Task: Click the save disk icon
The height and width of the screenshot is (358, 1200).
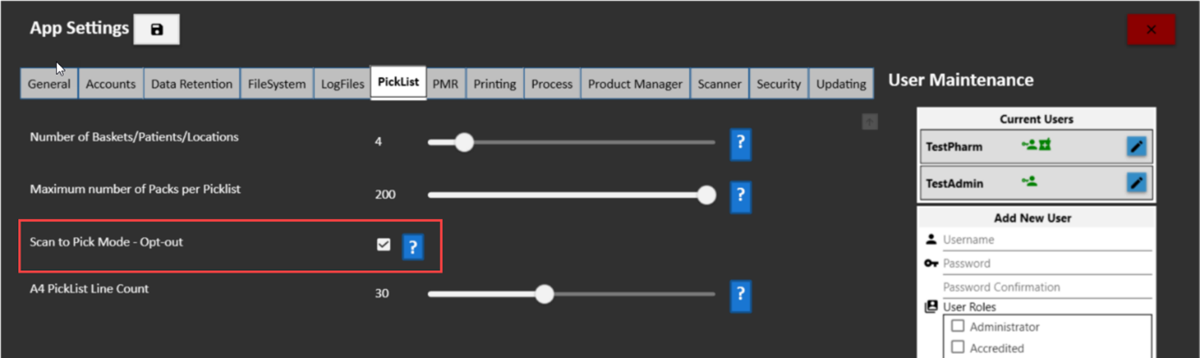Action: [157, 30]
